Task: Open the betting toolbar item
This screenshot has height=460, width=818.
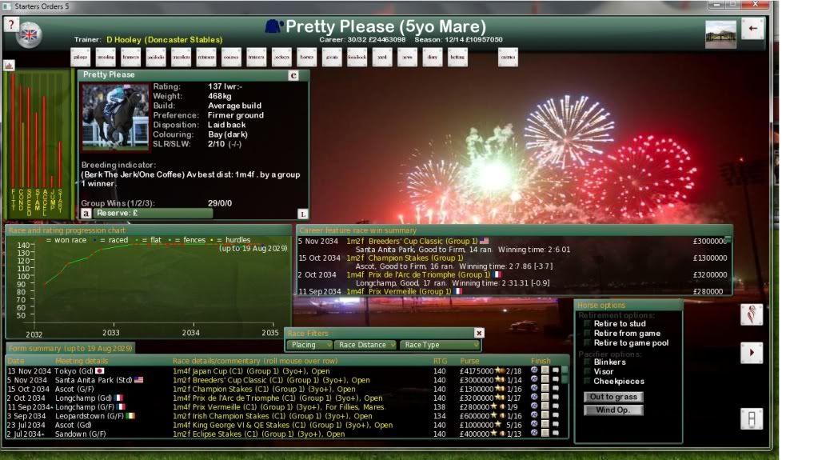Action: pyautogui.click(x=457, y=57)
